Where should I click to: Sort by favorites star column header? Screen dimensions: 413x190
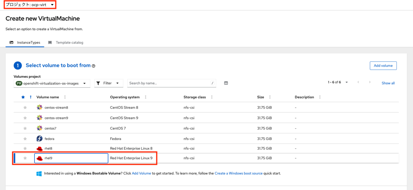coord(23,97)
